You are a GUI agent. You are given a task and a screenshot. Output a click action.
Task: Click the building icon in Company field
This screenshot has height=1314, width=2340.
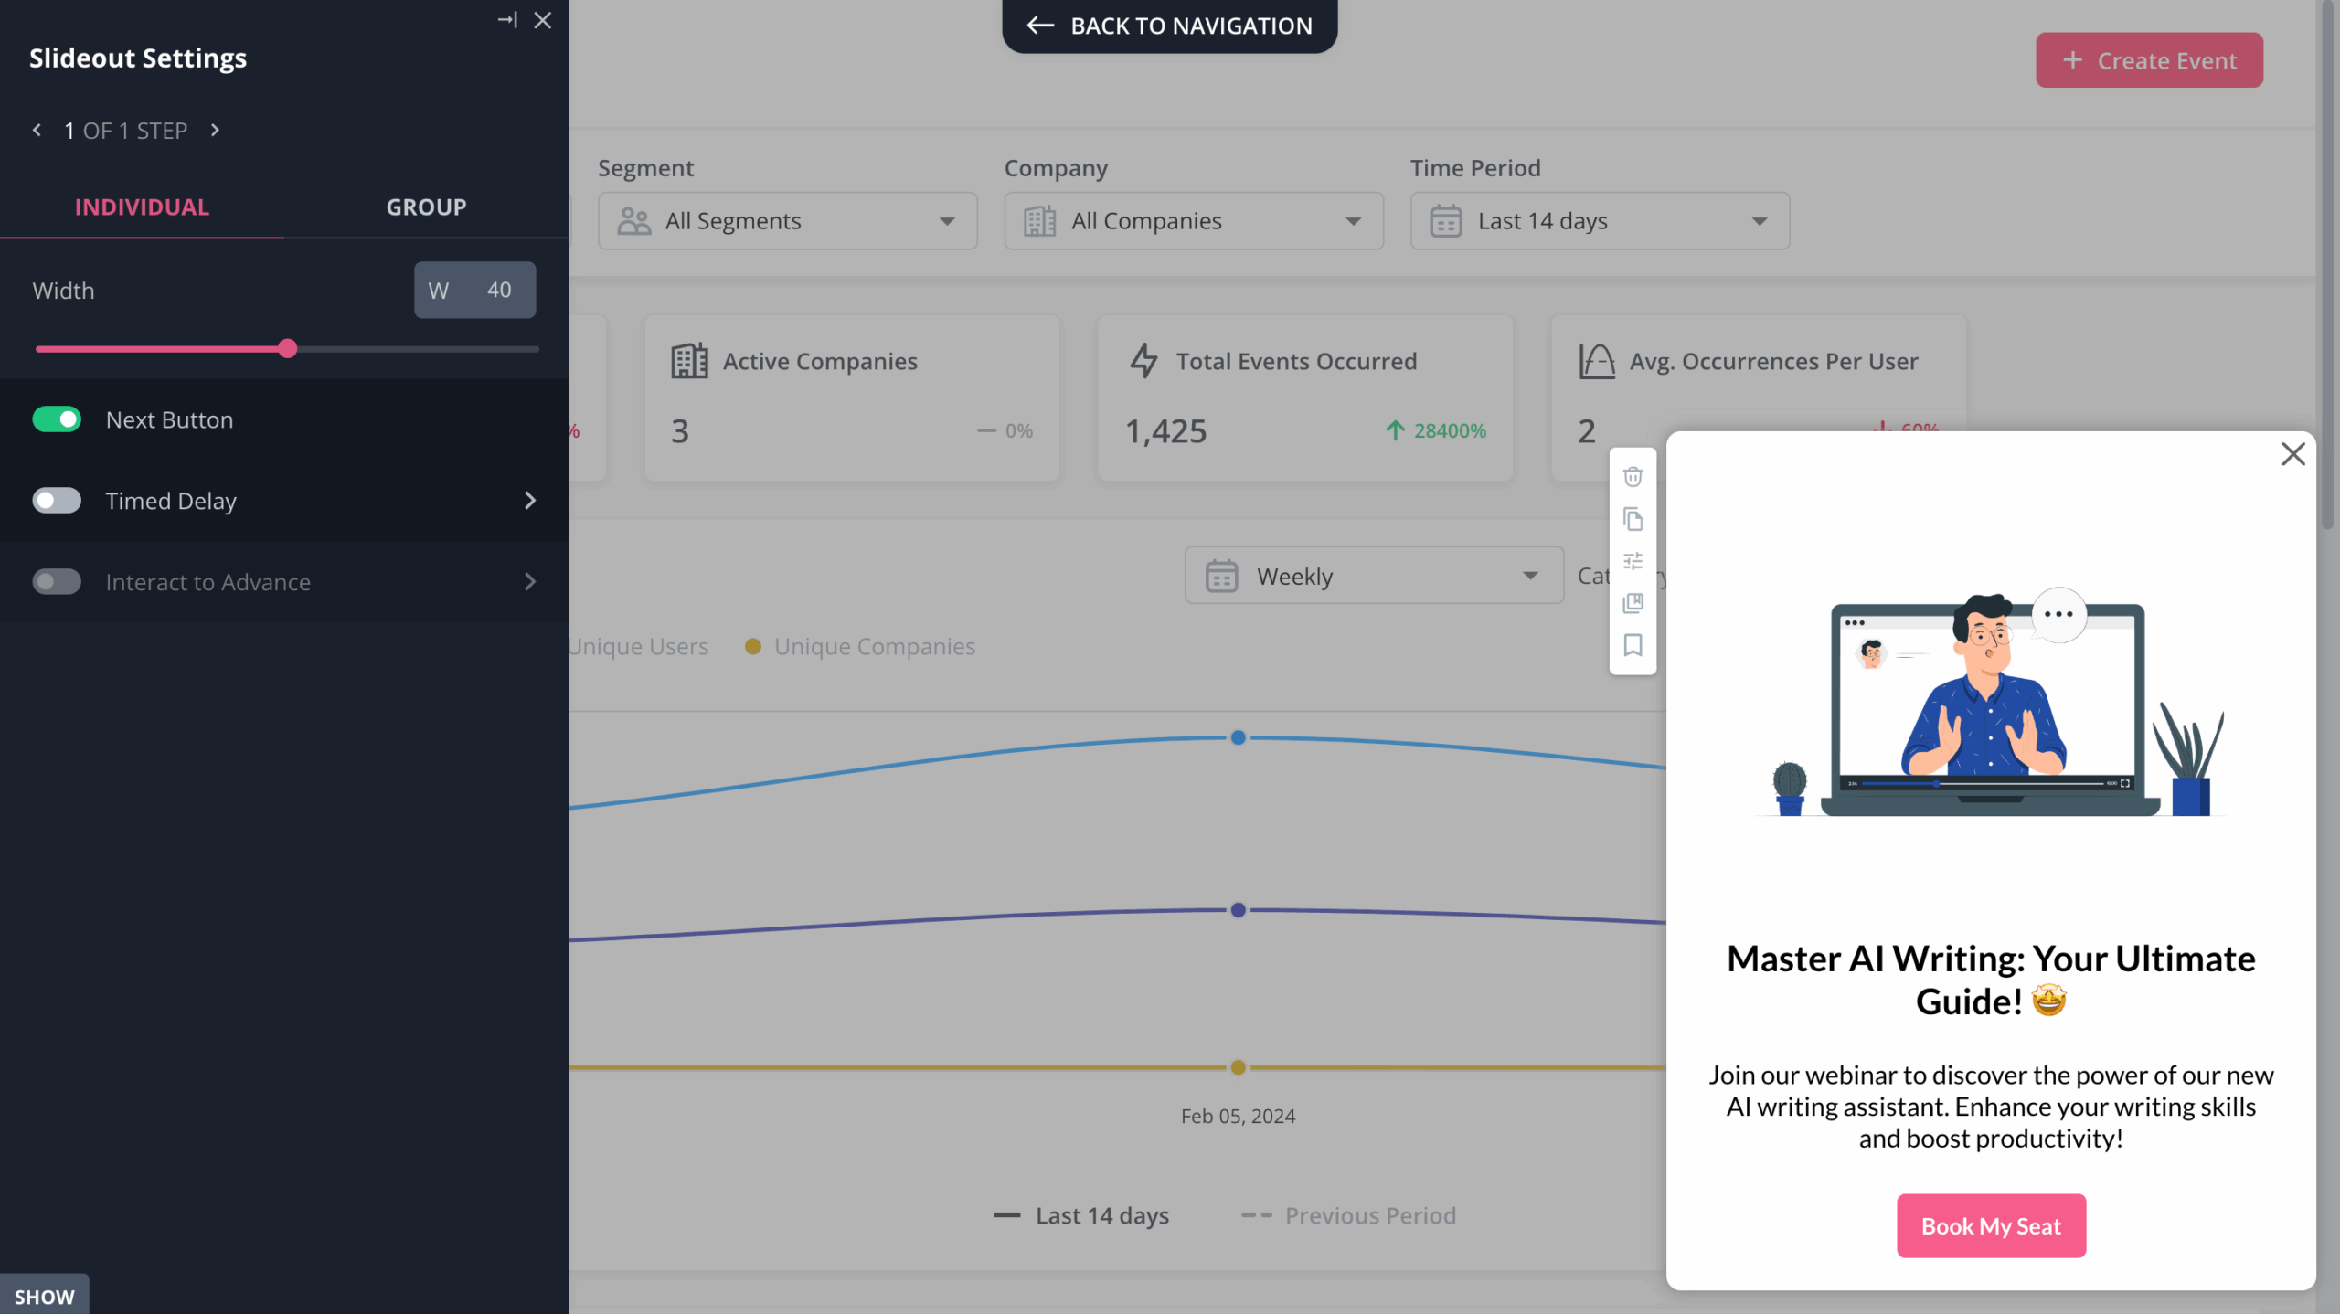[x=1039, y=221]
